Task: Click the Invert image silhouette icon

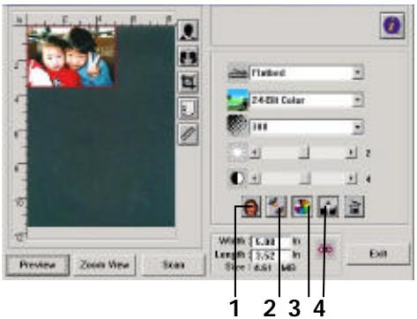Action: click(x=188, y=30)
